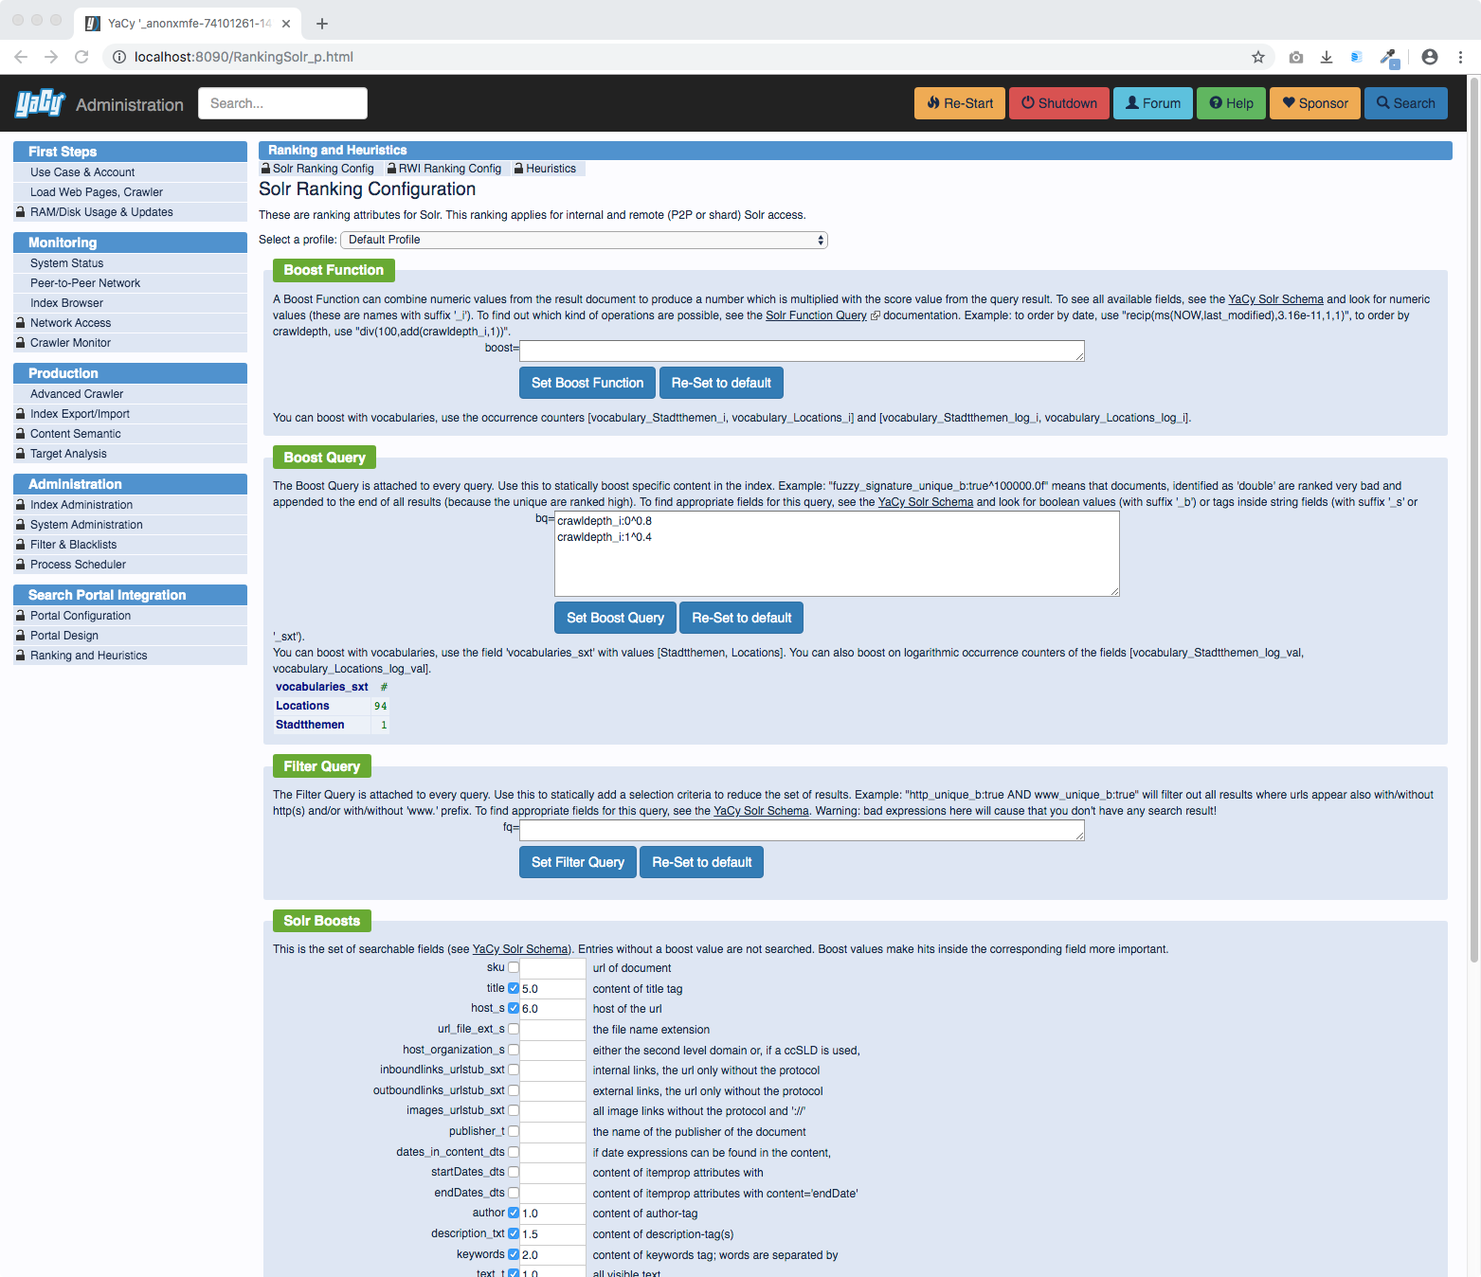Screen dimensions: 1481x1277
Task: Open Peer-to-Peer Network menu item
Action: point(85,283)
